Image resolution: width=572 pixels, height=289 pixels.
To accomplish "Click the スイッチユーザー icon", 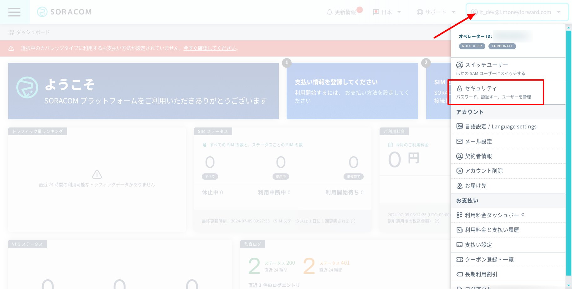I will [x=459, y=65].
